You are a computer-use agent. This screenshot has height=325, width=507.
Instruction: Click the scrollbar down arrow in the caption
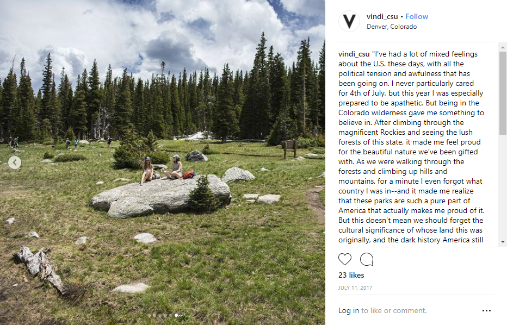(503, 242)
